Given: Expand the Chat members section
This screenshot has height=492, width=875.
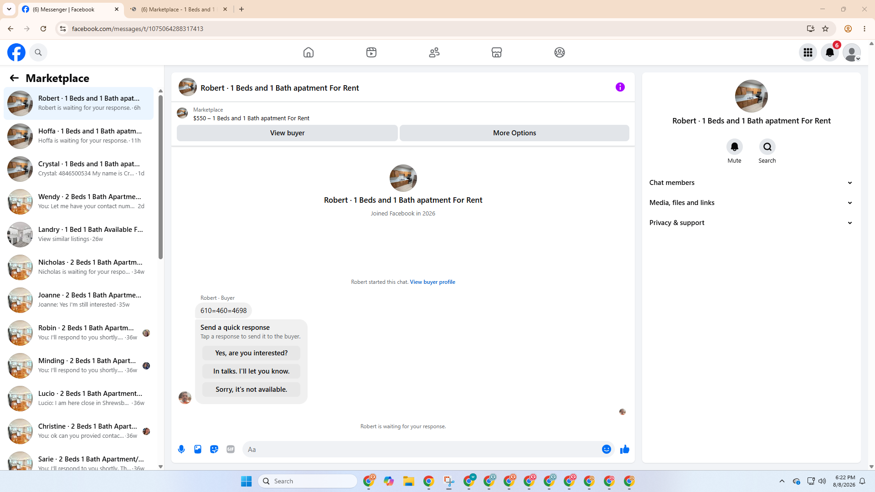Looking at the screenshot, I should [751, 183].
